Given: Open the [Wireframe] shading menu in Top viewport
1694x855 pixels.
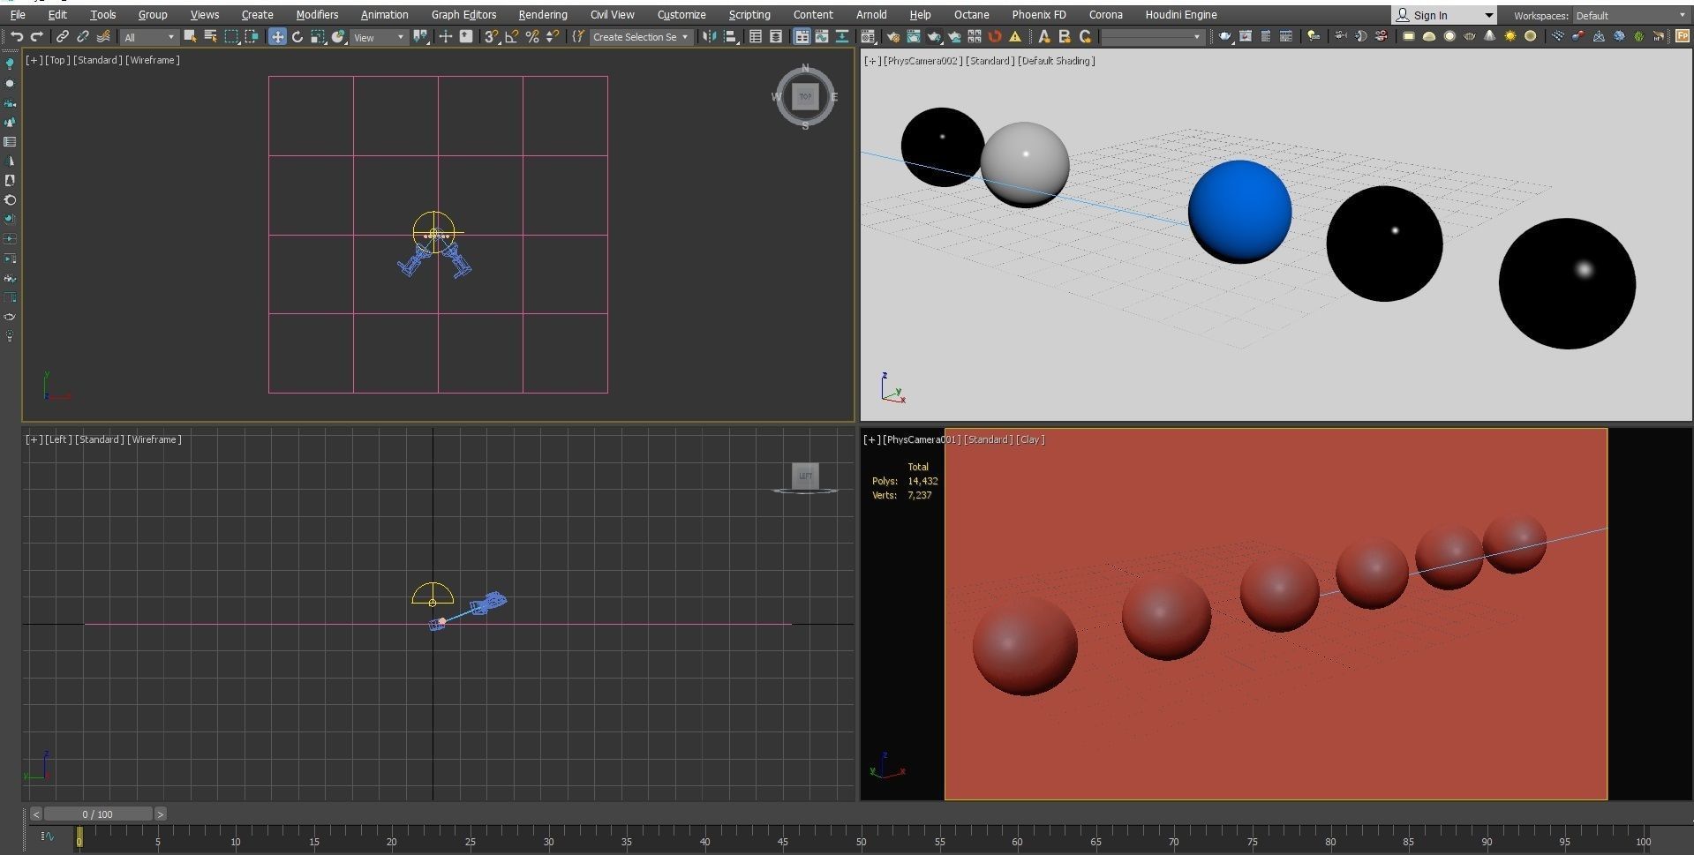Looking at the screenshot, I should [153, 60].
